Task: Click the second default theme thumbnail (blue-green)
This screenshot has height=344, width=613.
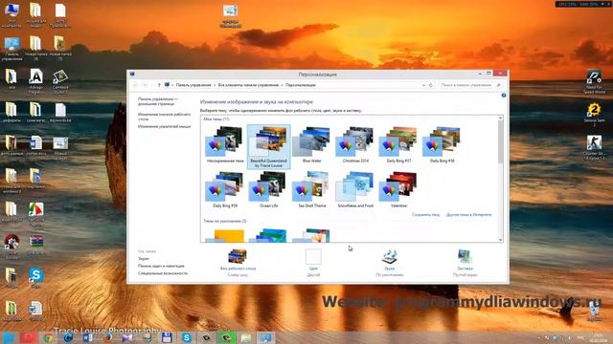Action: point(268,236)
